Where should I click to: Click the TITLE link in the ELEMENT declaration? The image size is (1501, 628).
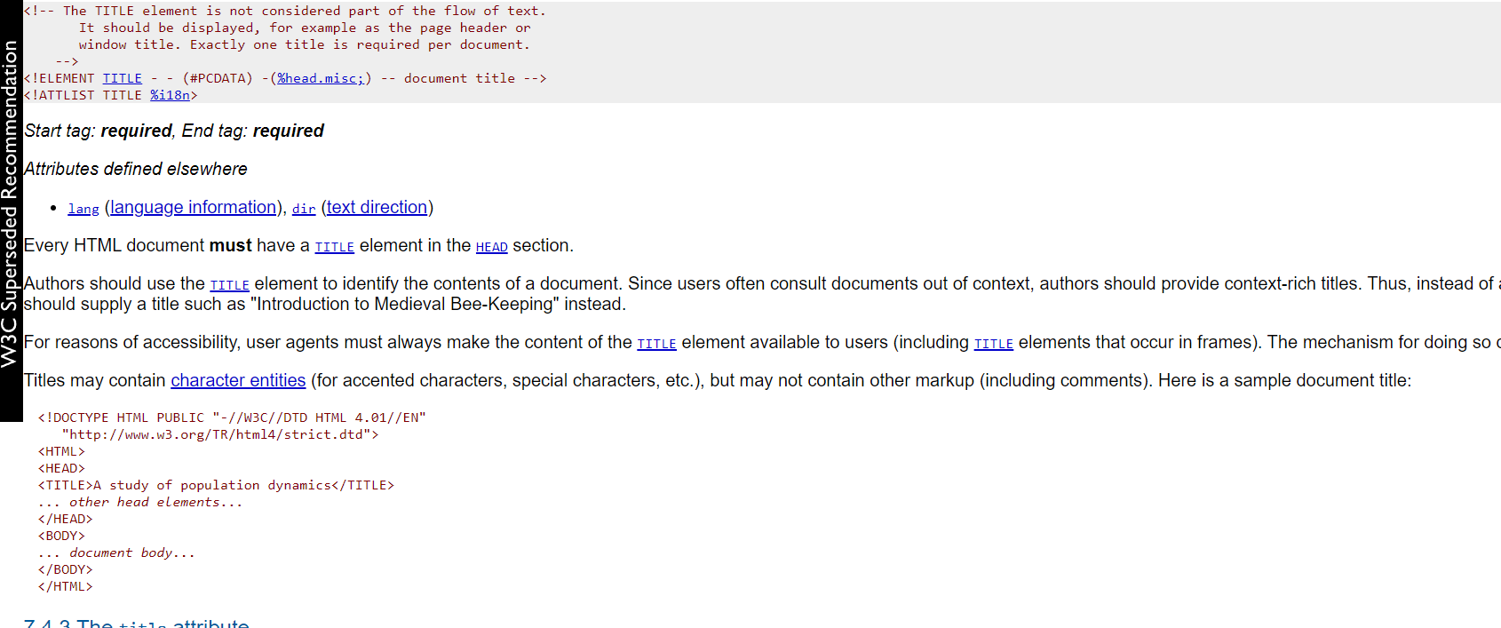tap(122, 78)
